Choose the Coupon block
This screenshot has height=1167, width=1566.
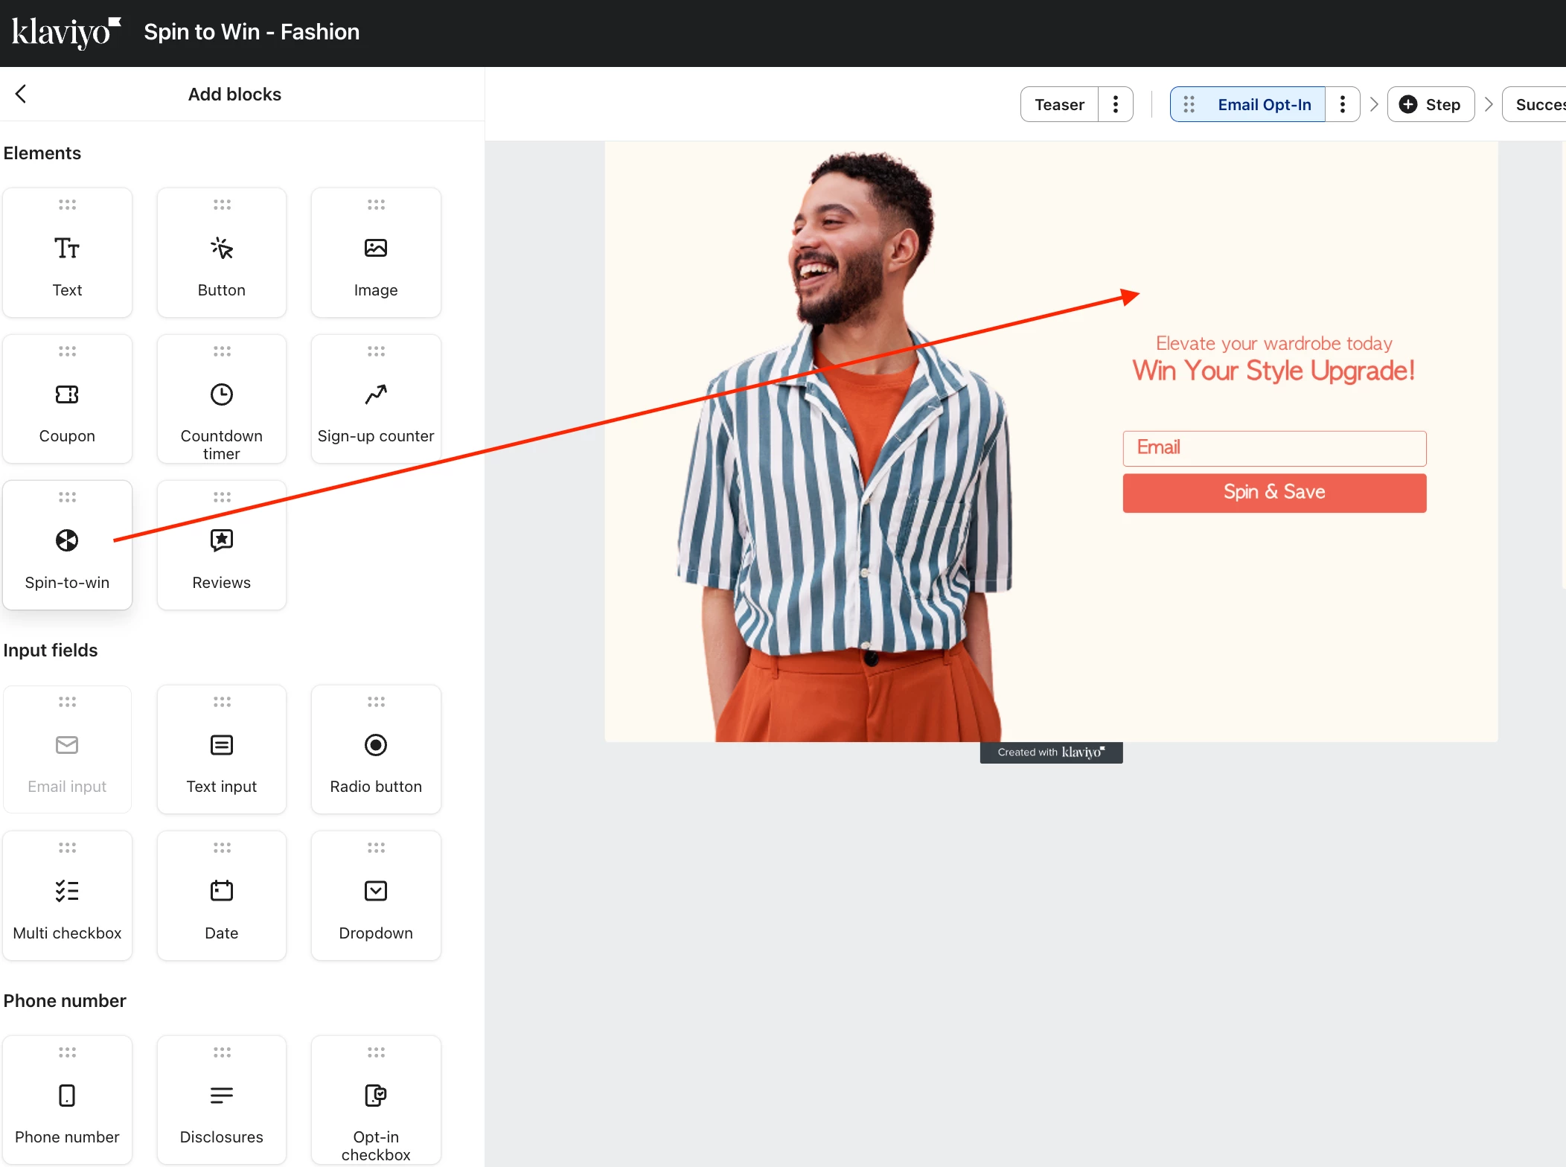pyautogui.click(x=67, y=399)
